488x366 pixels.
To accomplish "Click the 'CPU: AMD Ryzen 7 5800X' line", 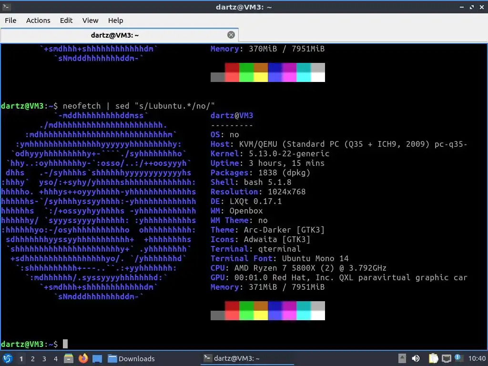I will point(298,268).
